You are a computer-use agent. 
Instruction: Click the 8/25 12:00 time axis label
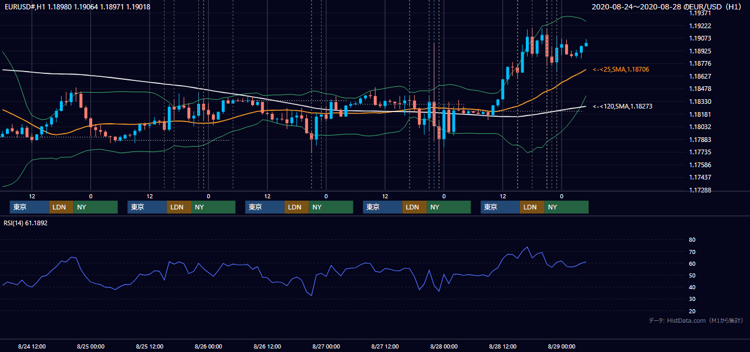[150, 347]
